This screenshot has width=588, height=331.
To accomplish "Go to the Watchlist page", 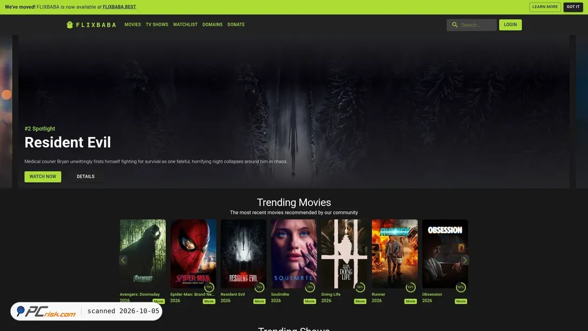I will [x=185, y=25].
